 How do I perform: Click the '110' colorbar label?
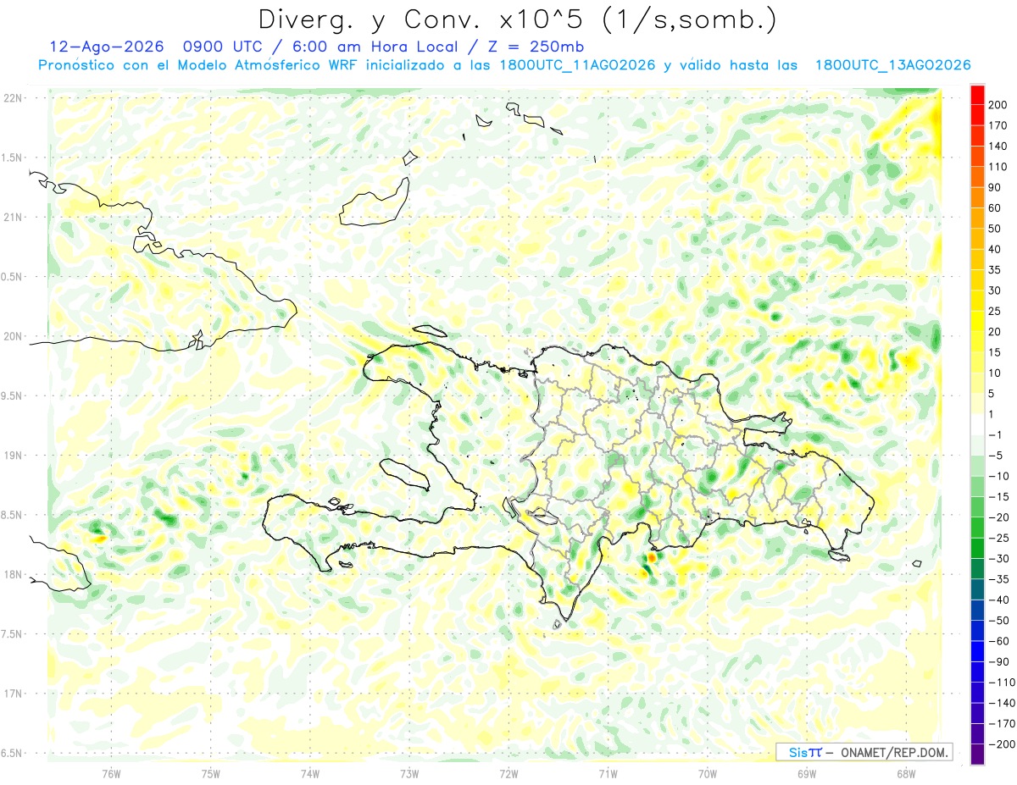[x=998, y=167]
